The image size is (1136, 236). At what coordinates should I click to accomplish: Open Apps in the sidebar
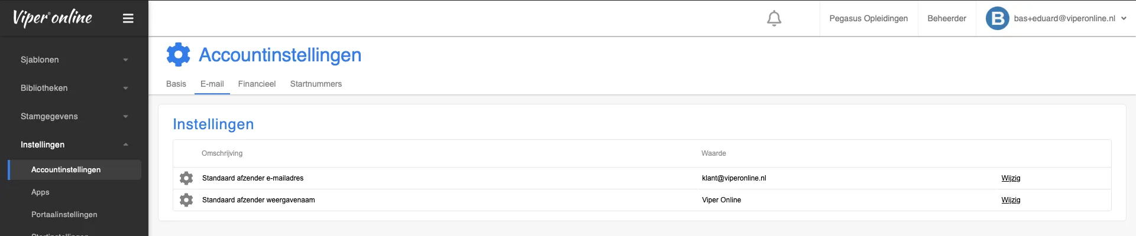click(x=40, y=192)
